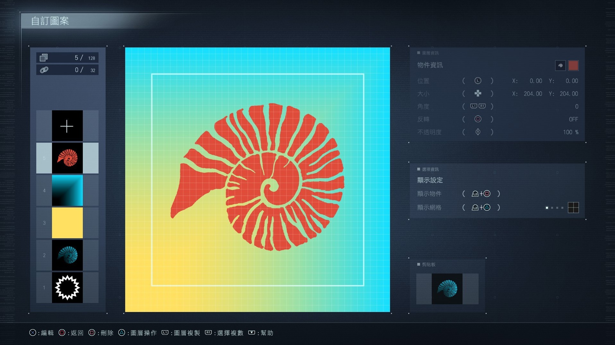The image size is (615, 345).
Task: Select position X value 0.00
Action: click(x=536, y=81)
